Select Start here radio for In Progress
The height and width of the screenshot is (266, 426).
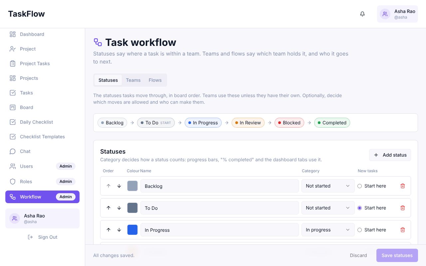[x=359, y=230]
